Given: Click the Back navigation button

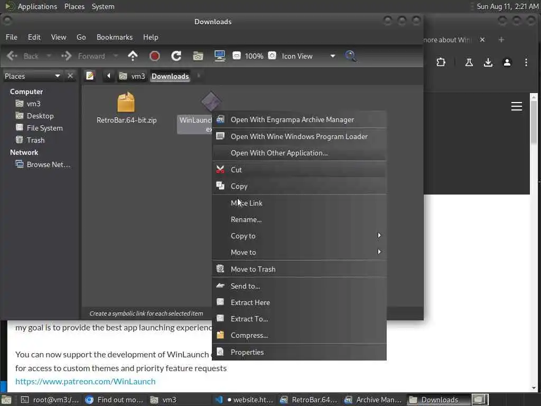Looking at the screenshot, I should click(x=23, y=56).
